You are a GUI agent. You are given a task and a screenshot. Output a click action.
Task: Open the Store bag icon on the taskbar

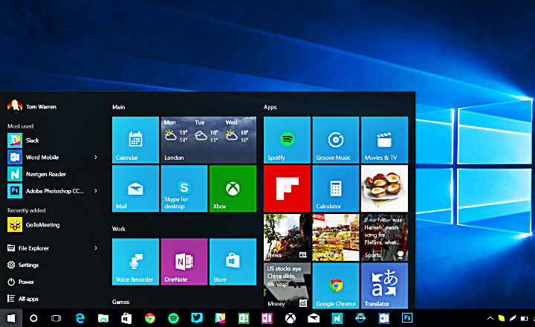tap(126, 318)
